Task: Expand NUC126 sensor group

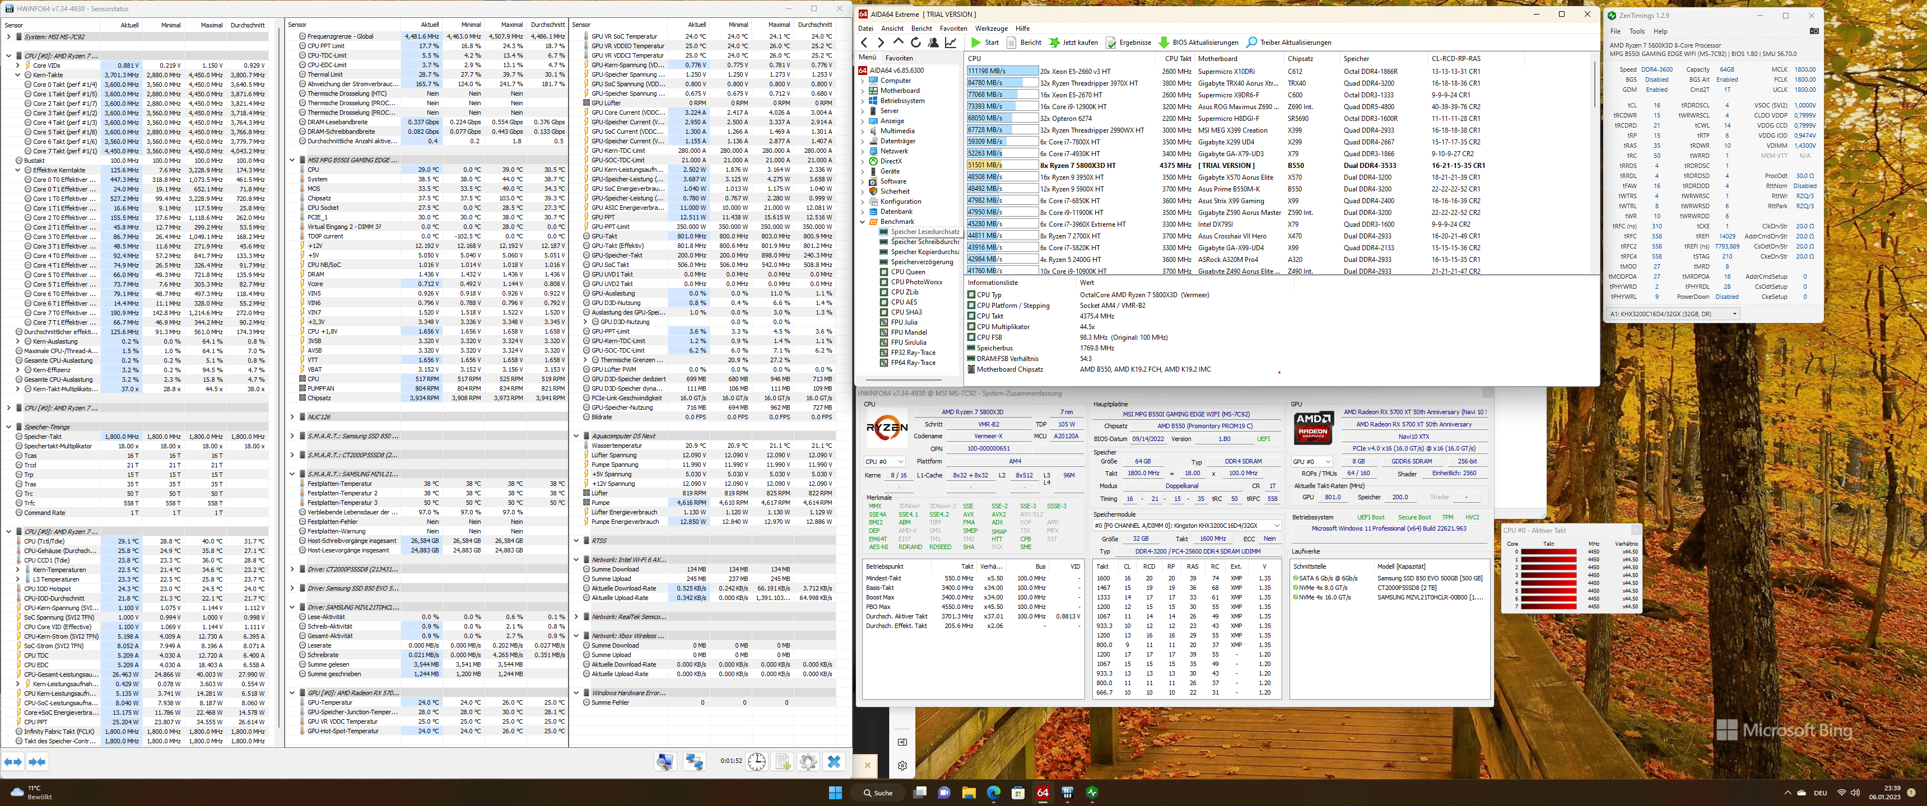Action: coord(292,417)
